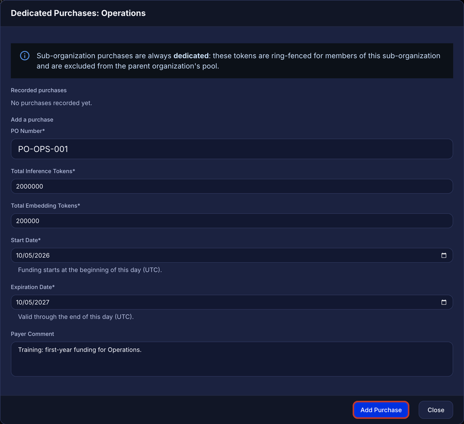Click 'Funding starts at the beginning' hint text
The image size is (464, 424).
90,269
